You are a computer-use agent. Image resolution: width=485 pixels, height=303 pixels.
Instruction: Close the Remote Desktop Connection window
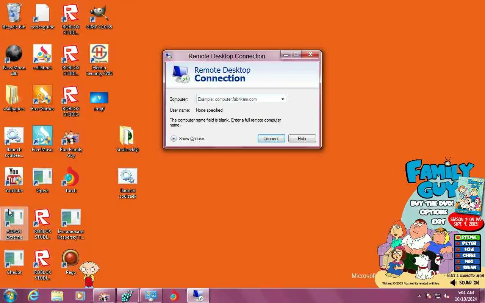[x=310, y=55]
